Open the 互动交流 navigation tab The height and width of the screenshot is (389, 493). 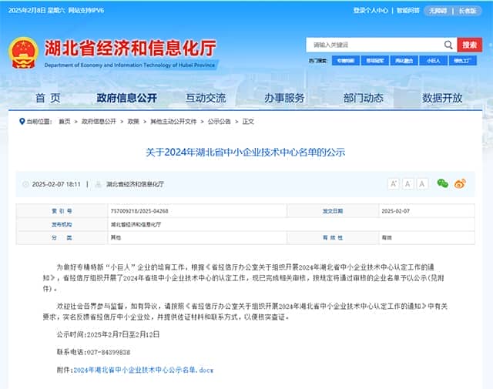click(x=206, y=98)
